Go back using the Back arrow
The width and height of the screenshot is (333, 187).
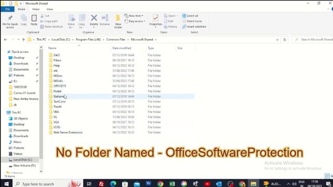[x=6, y=39]
